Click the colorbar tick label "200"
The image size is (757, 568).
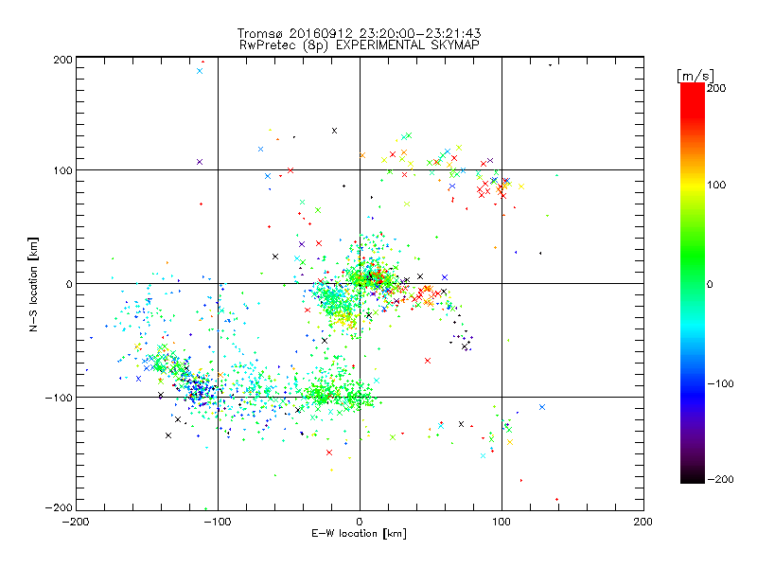tap(716, 88)
